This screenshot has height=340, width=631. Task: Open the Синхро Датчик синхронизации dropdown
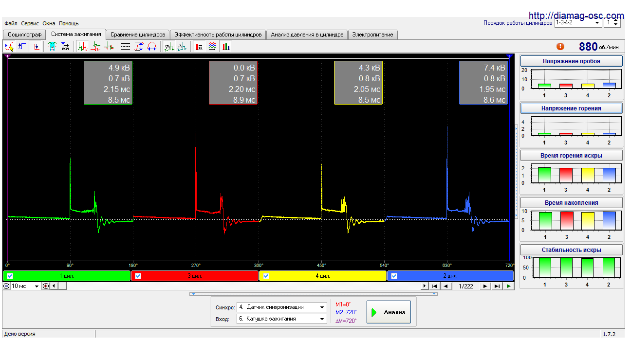282,307
